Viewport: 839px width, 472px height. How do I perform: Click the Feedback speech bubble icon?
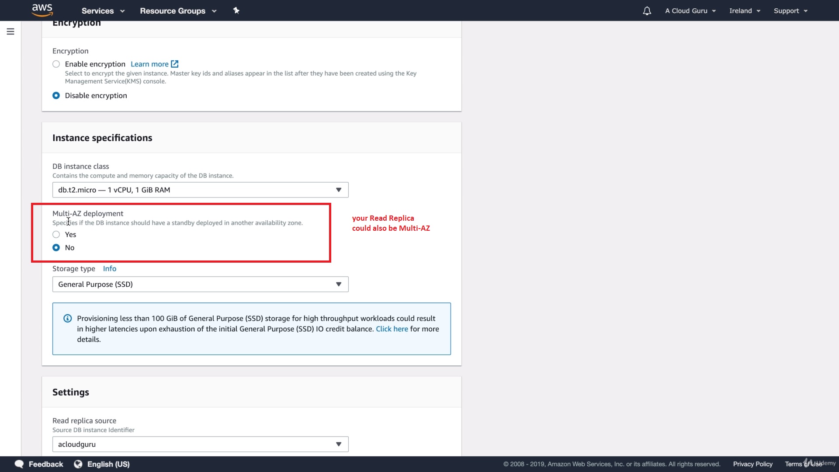19,464
